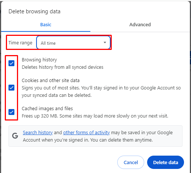Viewport: 191px width, 173px height.
Task: Follow the other forms of activity link
Action: coord(86,133)
